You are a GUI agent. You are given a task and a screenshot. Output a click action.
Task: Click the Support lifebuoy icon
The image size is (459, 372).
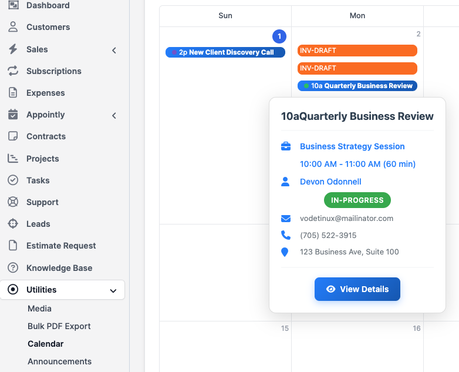pyautogui.click(x=13, y=202)
